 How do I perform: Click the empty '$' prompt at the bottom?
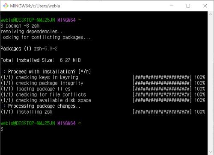[2, 129]
